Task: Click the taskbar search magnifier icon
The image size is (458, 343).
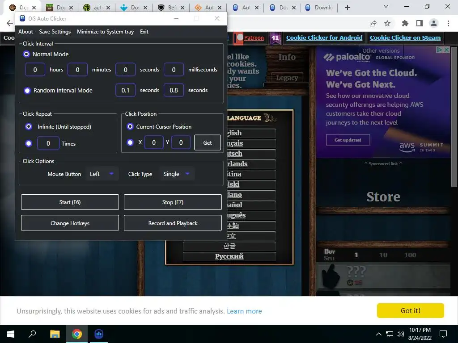Action: tap(32, 334)
